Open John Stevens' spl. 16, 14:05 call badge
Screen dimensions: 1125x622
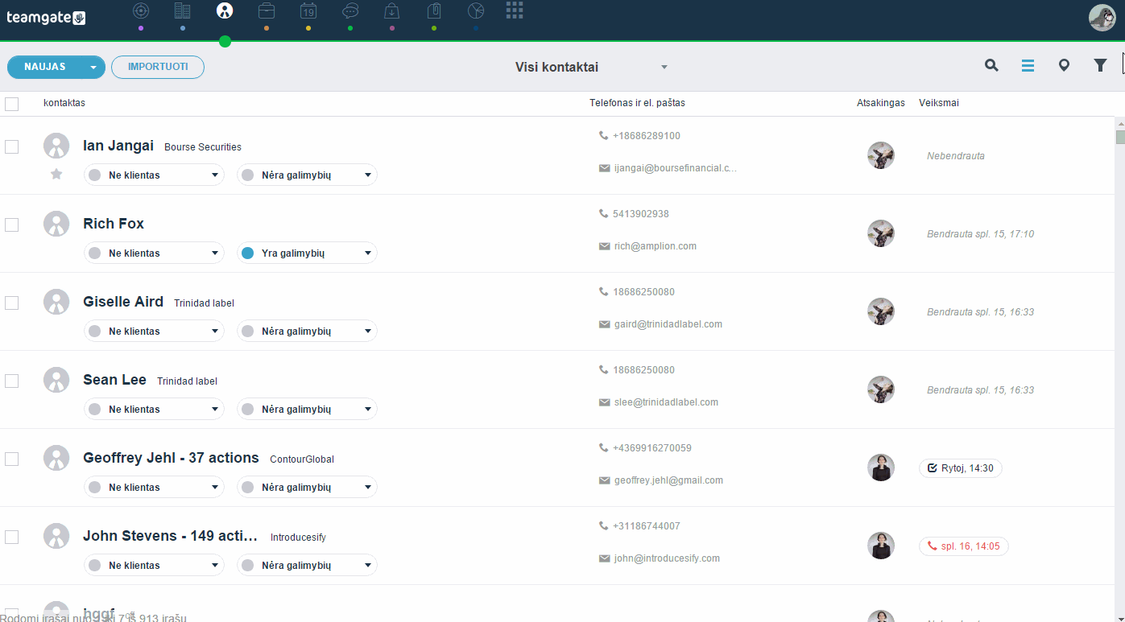click(964, 546)
